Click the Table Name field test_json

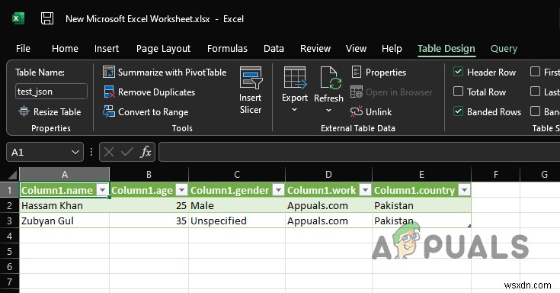coord(51,92)
